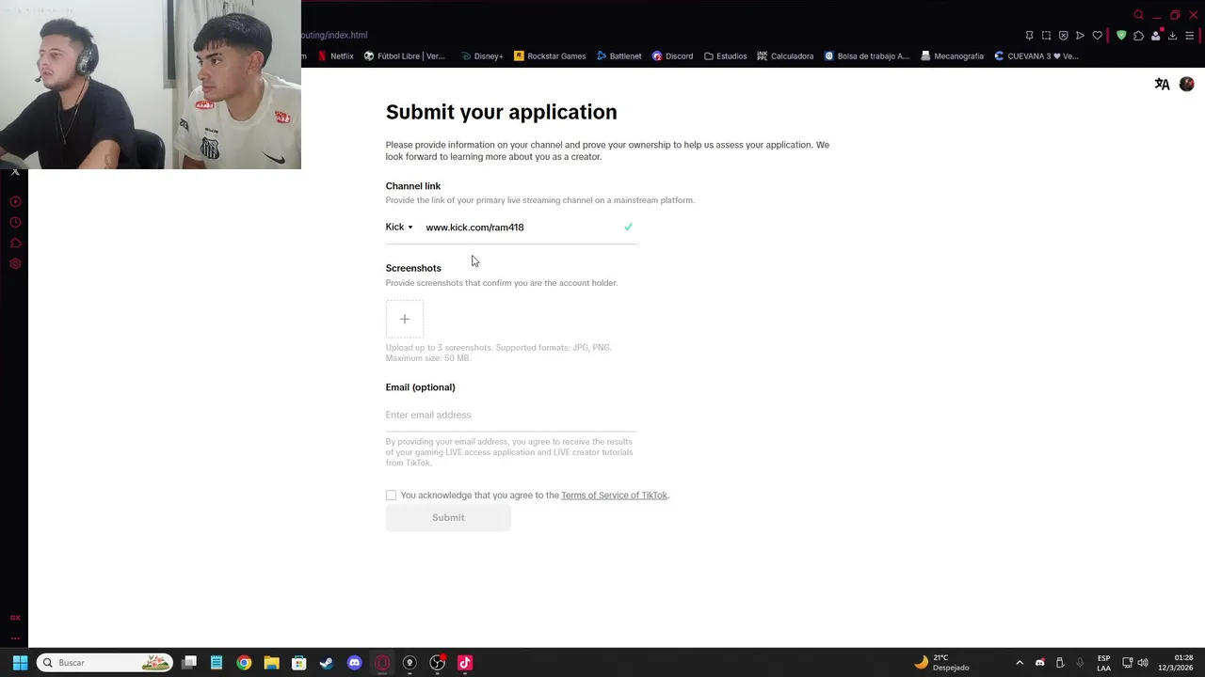The height and width of the screenshot is (677, 1205).
Task: Take a snapshot with the dashed square icon
Action: [1046, 36]
